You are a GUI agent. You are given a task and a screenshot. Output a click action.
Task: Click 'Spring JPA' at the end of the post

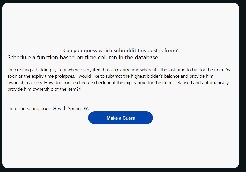tap(78, 108)
